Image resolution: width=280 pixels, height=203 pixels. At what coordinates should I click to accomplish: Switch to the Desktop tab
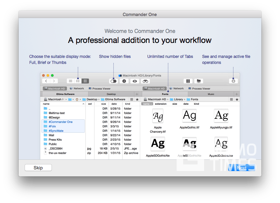pyautogui.click(x=111, y=94)
